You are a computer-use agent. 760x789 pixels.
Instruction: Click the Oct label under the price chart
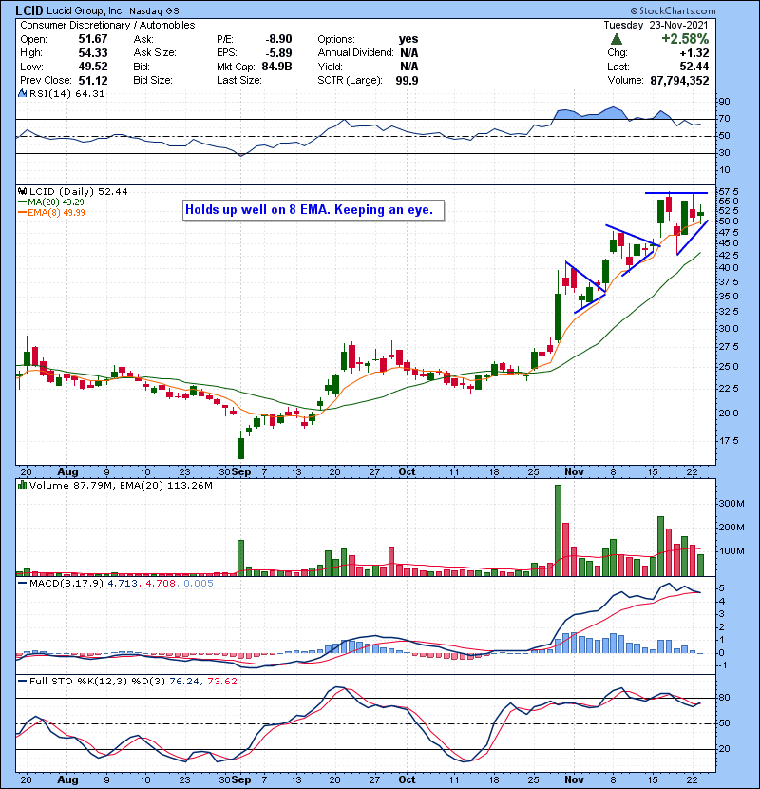pyautogui.click(x=407, y=472)
